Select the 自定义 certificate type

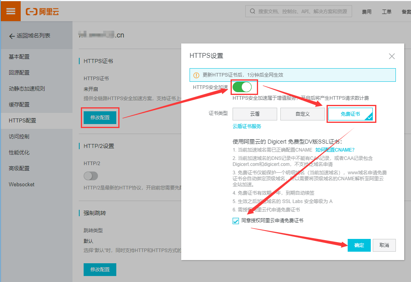point(303,114)
